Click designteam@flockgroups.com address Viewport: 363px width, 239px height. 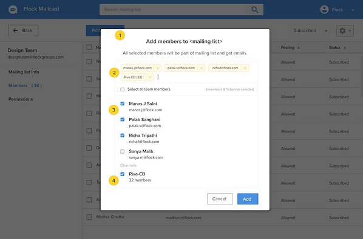[x=35, y=57]
